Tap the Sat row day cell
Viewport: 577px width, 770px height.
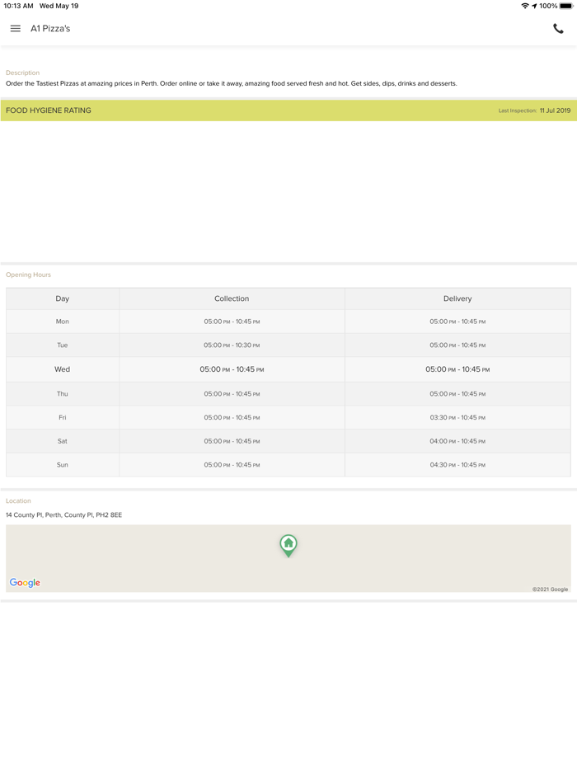coord(63,441)
